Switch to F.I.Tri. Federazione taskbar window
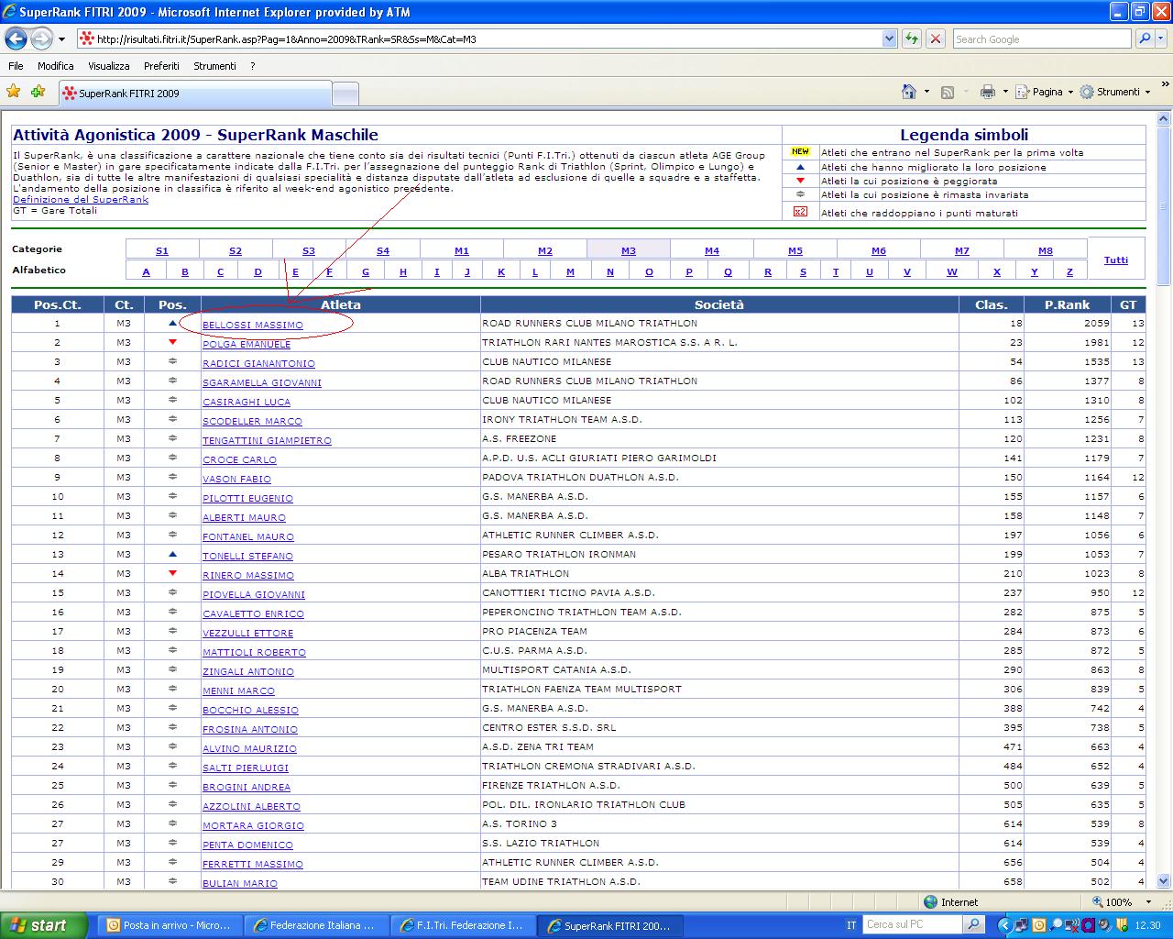 (x=463, y=925)
